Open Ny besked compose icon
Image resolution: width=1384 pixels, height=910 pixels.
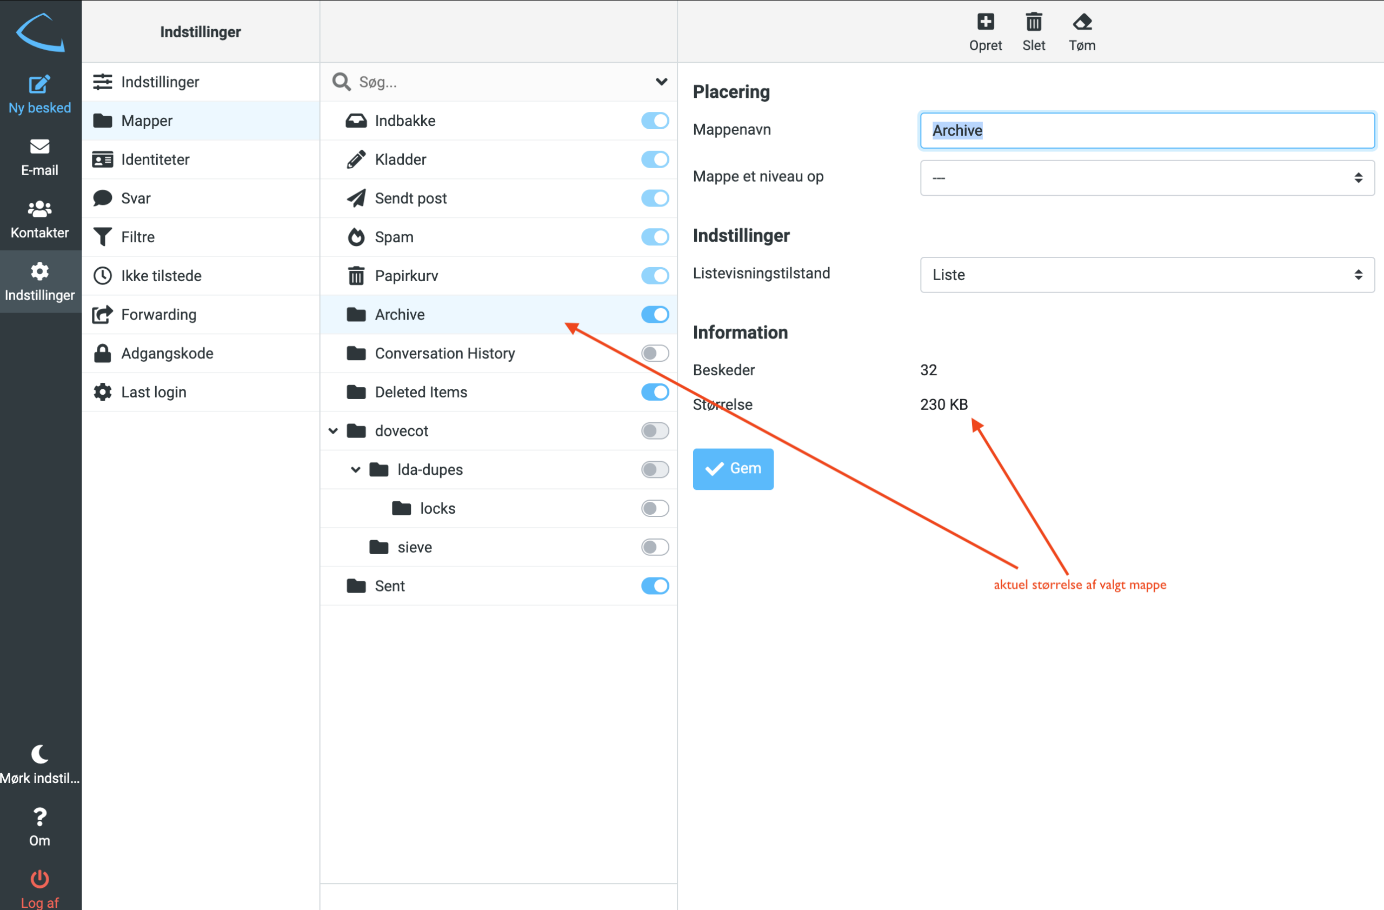click(39, 85)
